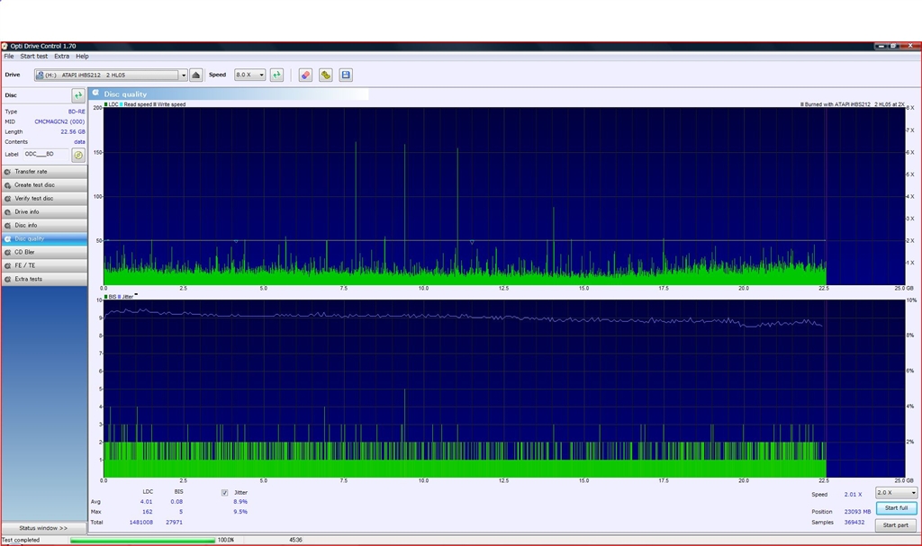Expand the 8.0 X speed dropdown
The height and width of the screenshot is (546, 922).
coord(261,76)
